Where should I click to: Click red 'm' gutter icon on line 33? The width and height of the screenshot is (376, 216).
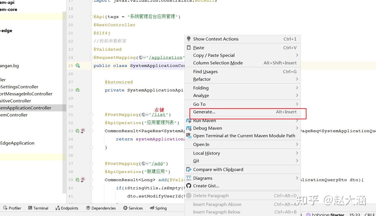(83, 131)
